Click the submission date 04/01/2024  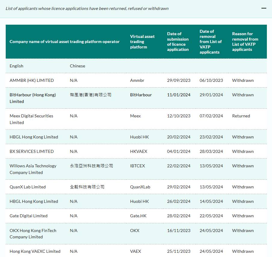[179, 151]
